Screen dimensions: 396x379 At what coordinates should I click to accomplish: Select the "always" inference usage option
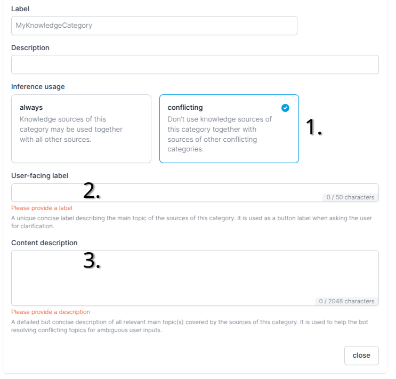click(81, 128)
